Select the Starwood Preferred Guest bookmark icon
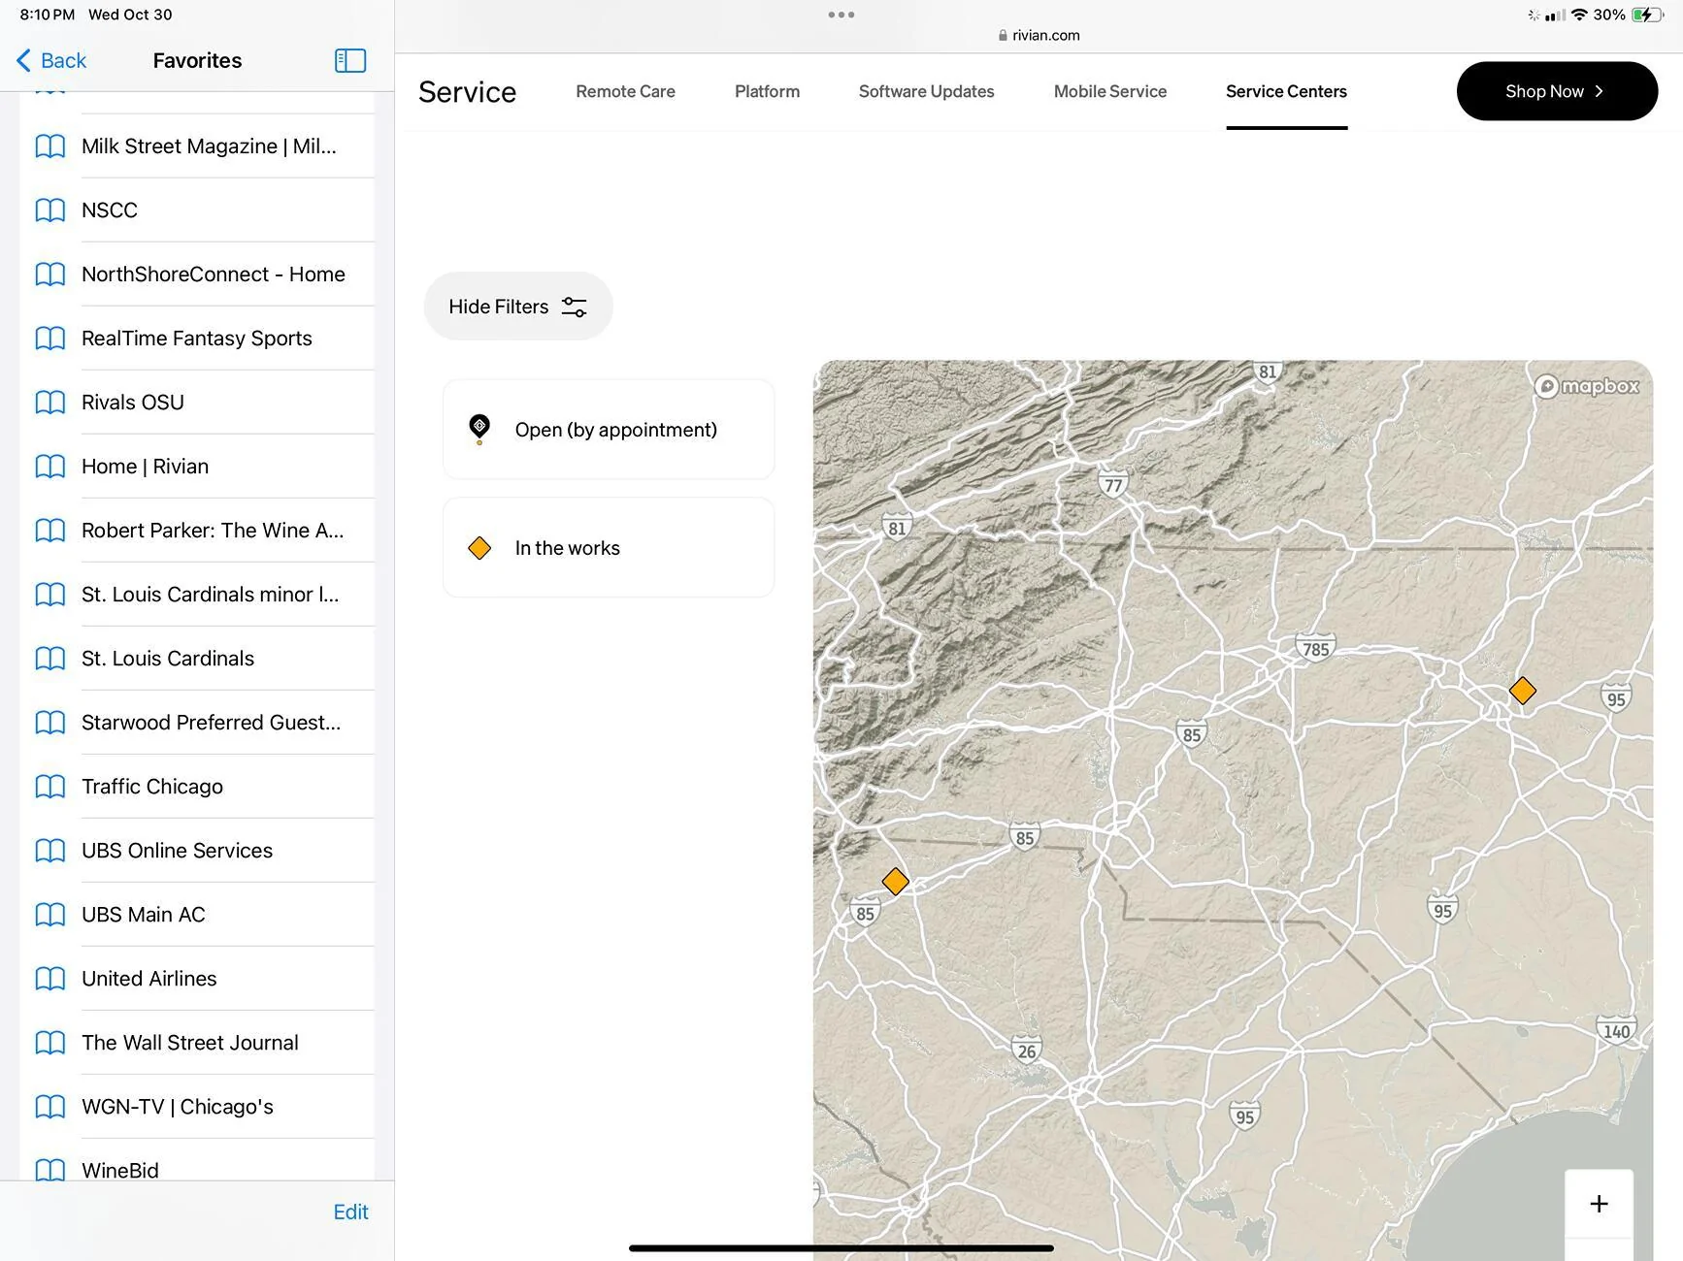The image size is (1683, 1261). [x=49, y=723]
